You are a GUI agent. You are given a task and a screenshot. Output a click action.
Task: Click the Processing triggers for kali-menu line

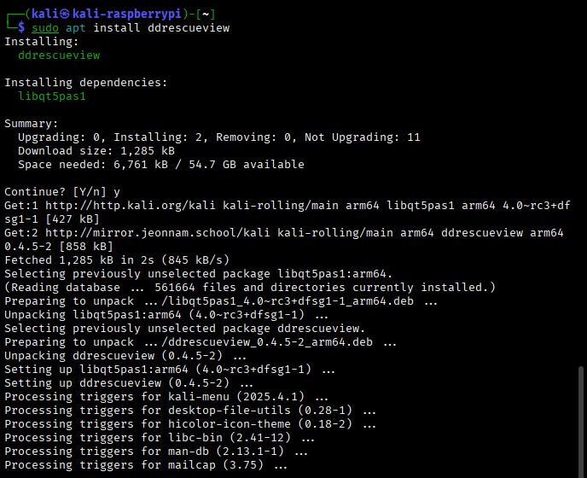pyautogui.click(x=166, y=397)
